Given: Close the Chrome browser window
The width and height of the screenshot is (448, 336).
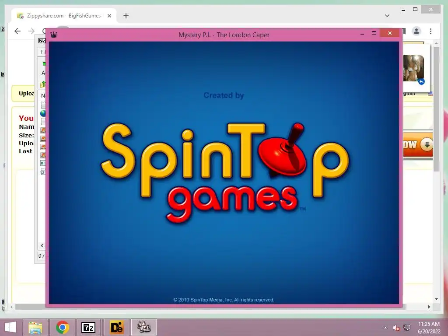Looking at the screenshot, I should pyautogui.click(x=431, y=10).
